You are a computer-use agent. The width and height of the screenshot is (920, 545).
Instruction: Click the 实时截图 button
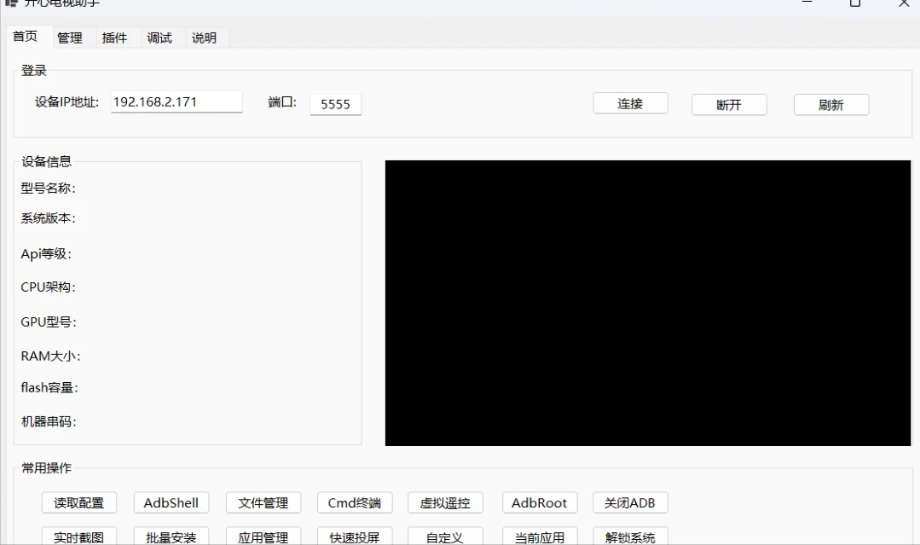click(79, 536)
